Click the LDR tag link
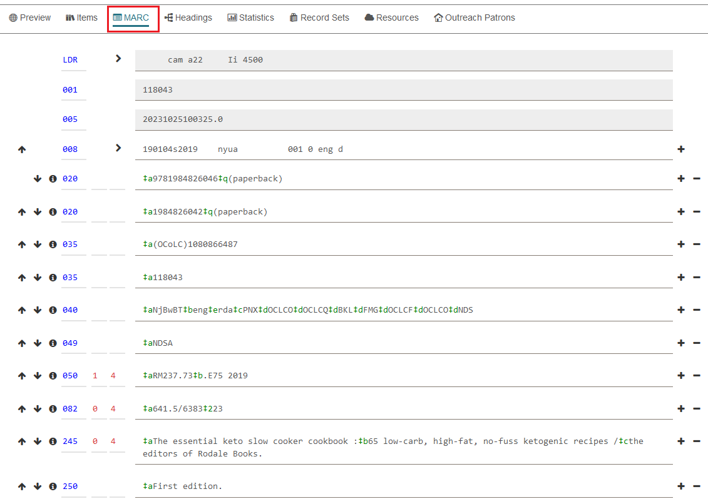Image resolution: width=708 pixels, height=499 pixels. click(x=70, y=59)
